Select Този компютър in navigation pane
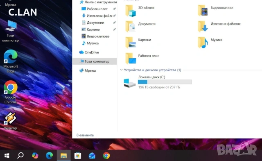 pos(95,61)
